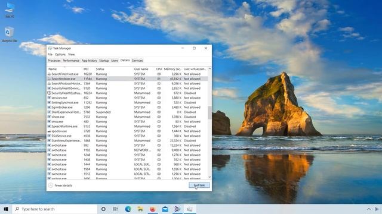Select the svchost.exe row with PID 1444

coord(127,165)
